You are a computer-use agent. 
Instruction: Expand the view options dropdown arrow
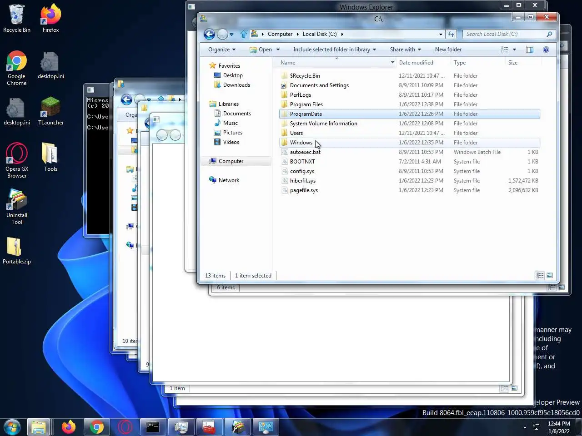click(x=514, y=50)
